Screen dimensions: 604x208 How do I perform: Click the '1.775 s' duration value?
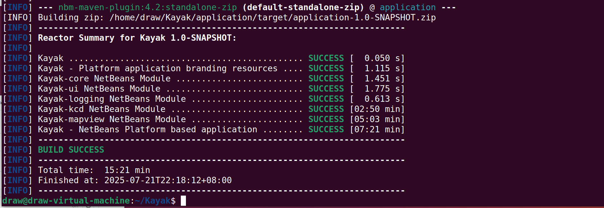click(x=382, y=89)
